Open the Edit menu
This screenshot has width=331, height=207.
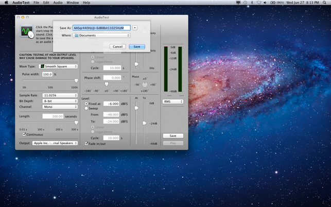[46, 3]
